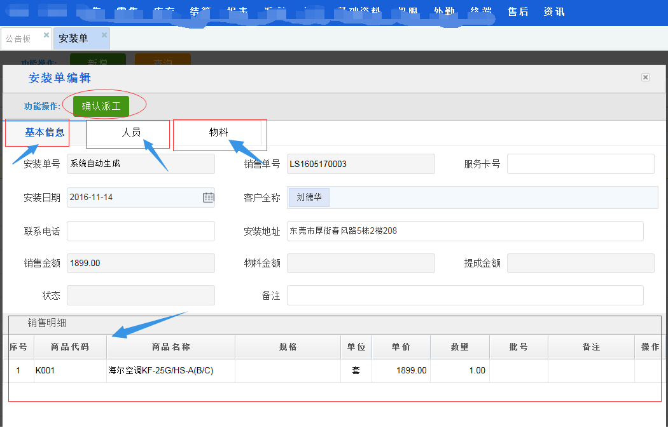Click the 安装单号 field

tap(141, 164)
